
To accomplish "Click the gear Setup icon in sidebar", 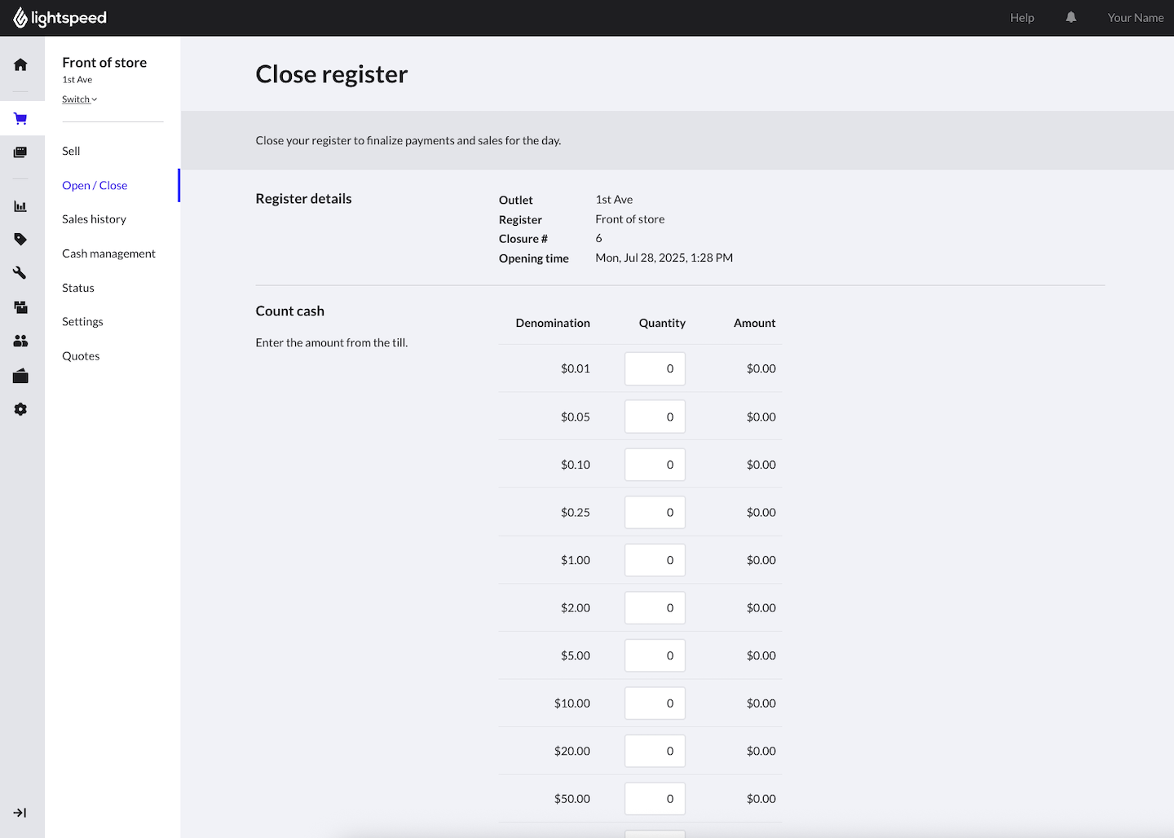I will pos(20,409).
